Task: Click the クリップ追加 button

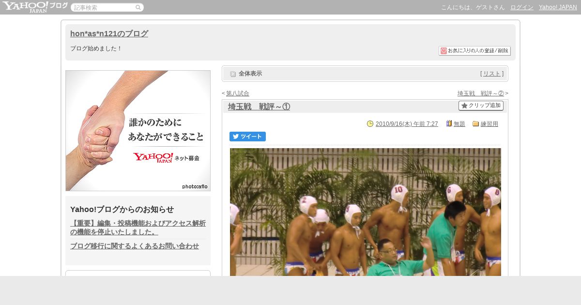Action: 481,106
